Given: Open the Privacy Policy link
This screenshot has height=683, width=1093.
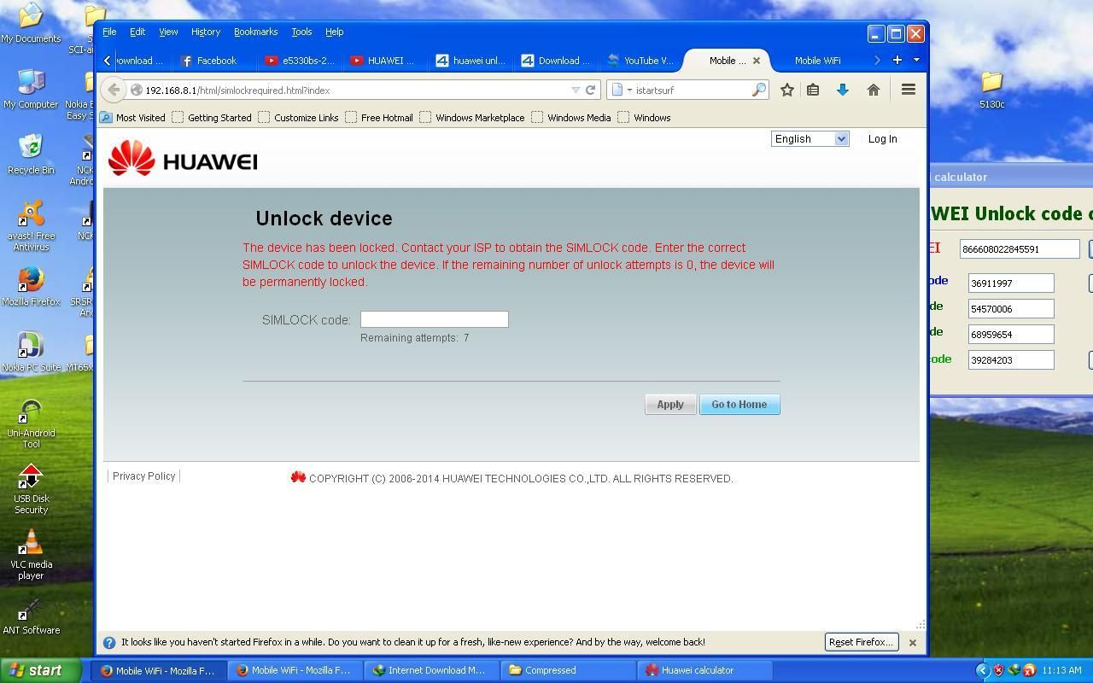Looking at the screenshot, I should point(143,476).
